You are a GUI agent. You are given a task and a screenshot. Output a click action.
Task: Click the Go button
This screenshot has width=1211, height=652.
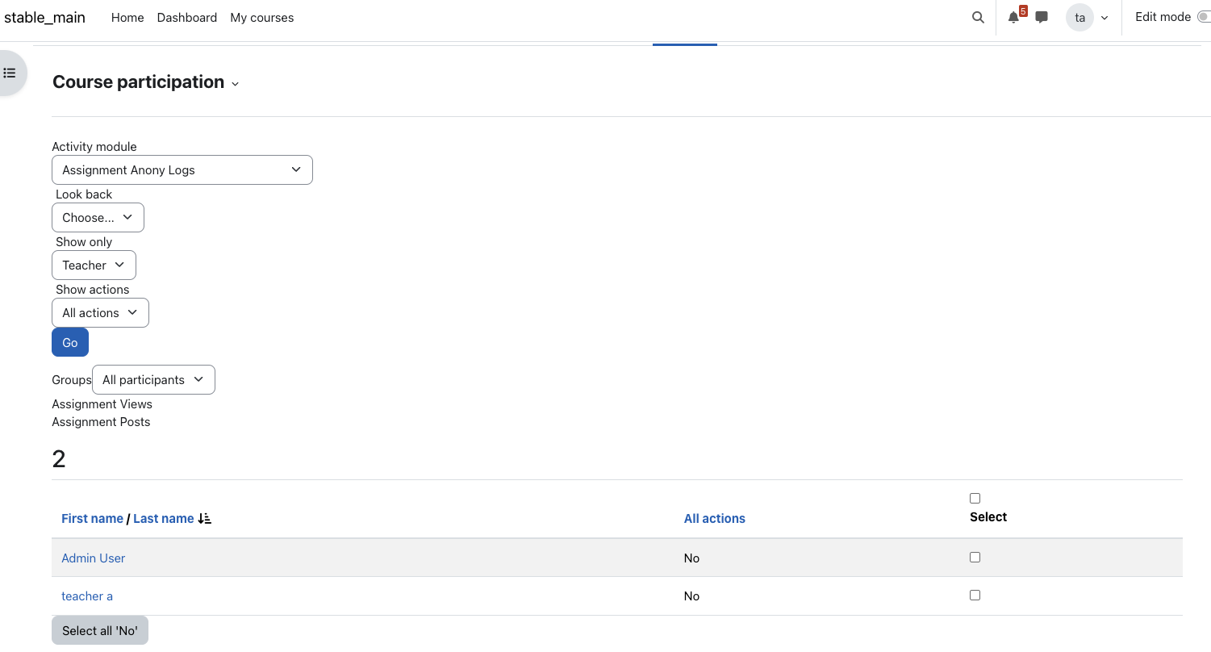coord(70,342)
